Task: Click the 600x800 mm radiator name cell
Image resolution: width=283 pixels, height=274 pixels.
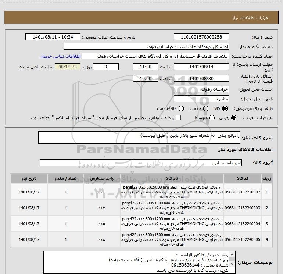Action: coord(172,192)
